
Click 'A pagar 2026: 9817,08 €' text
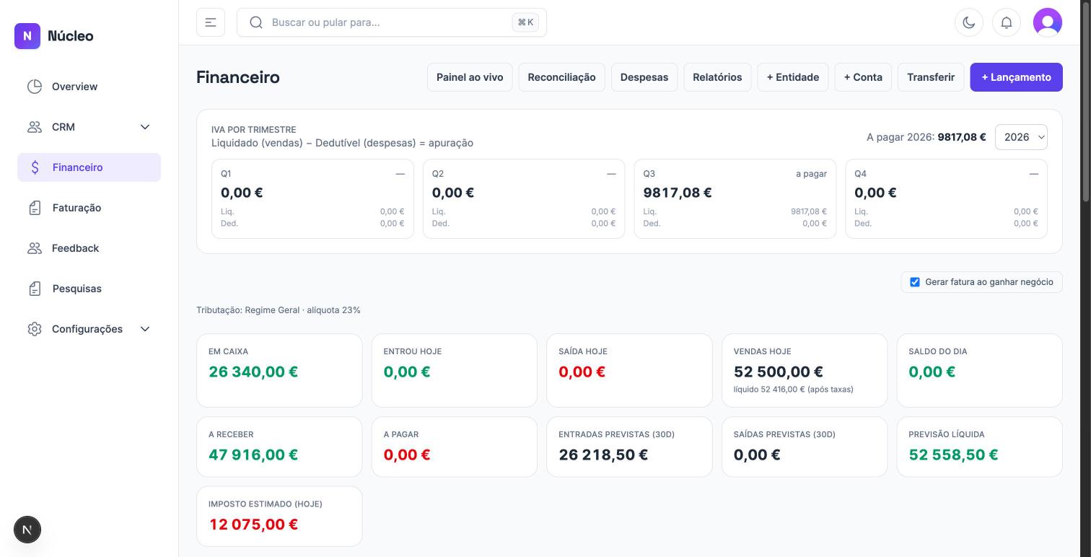[x=926, y=137]
